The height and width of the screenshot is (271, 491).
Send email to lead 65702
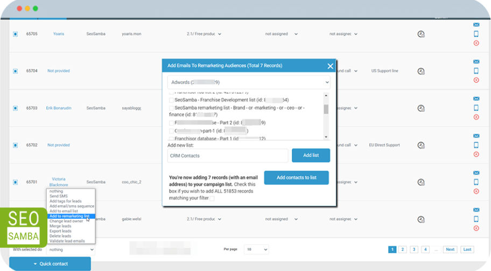476,136
